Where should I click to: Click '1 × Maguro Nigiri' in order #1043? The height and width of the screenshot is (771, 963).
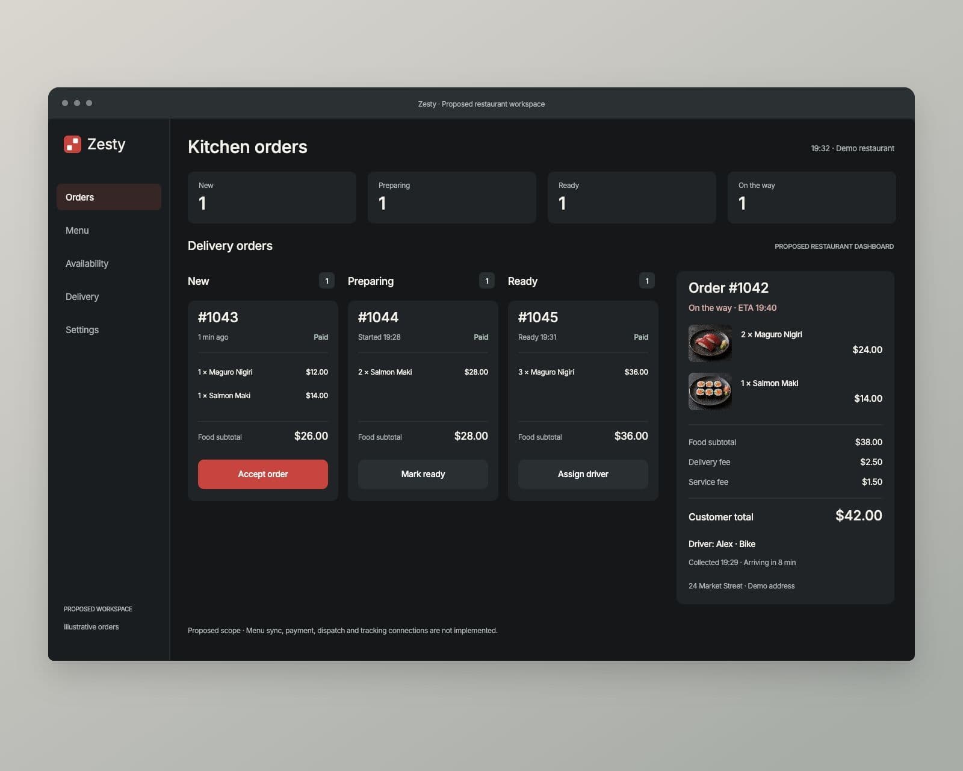(x=225, y=372)
